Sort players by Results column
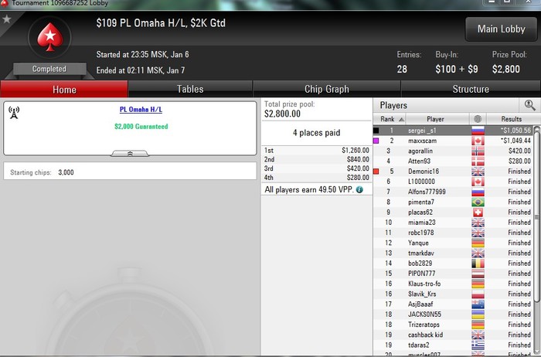Image resolution: width=541 pixels, height=357 pixels. (512, 119)
